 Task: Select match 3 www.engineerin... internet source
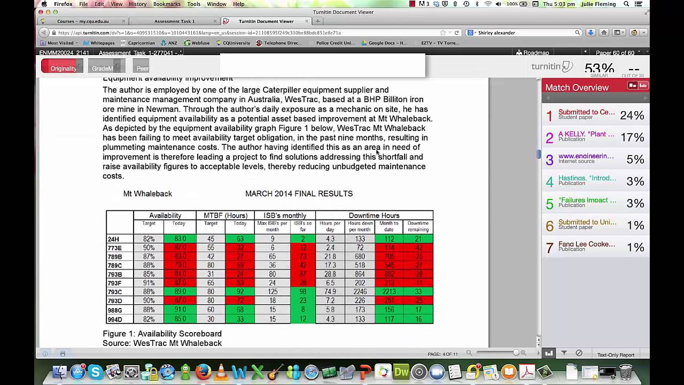pos(595,159)
